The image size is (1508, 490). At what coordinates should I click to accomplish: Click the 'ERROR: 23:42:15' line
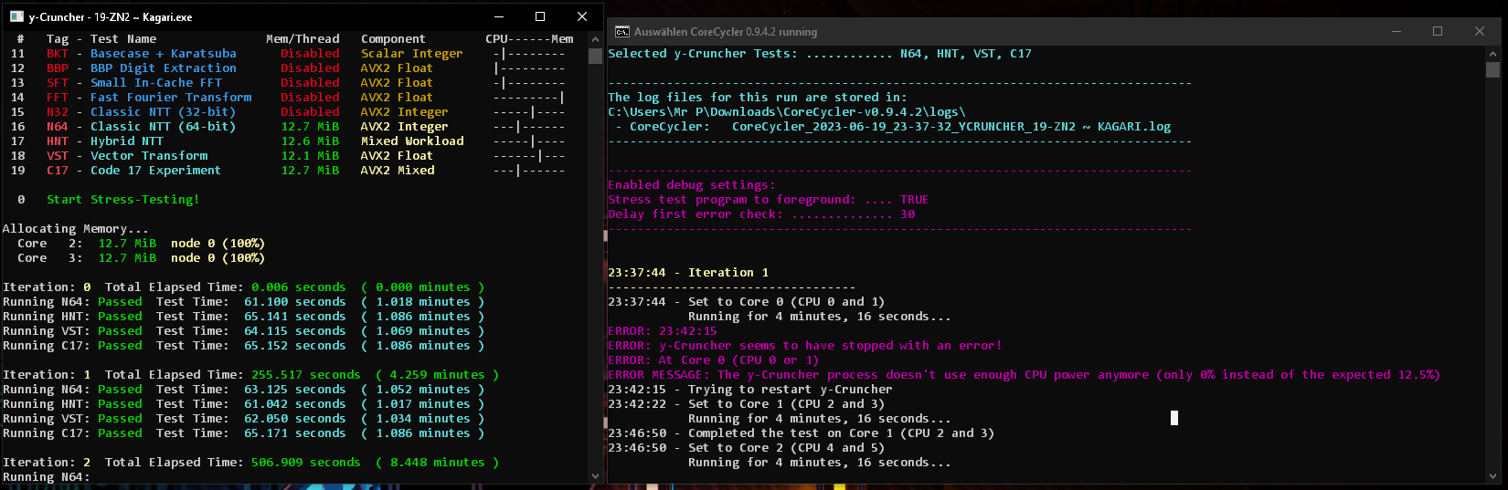[x=663, y=331]
